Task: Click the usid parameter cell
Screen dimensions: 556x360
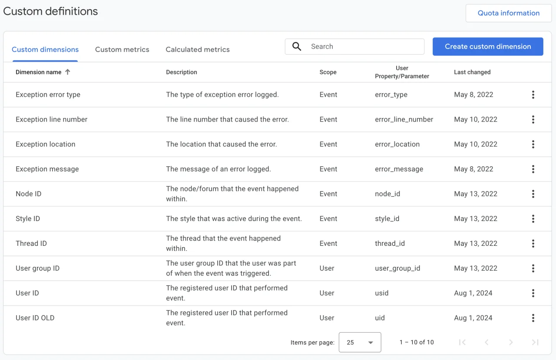Action: pyautogui.click(x=382, y=293)
